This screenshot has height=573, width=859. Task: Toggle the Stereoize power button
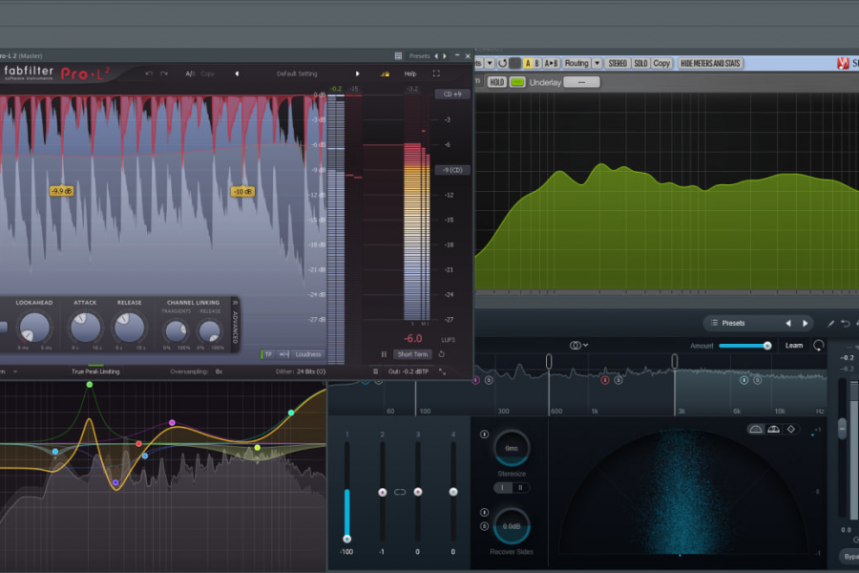click(x=484, y=435)
